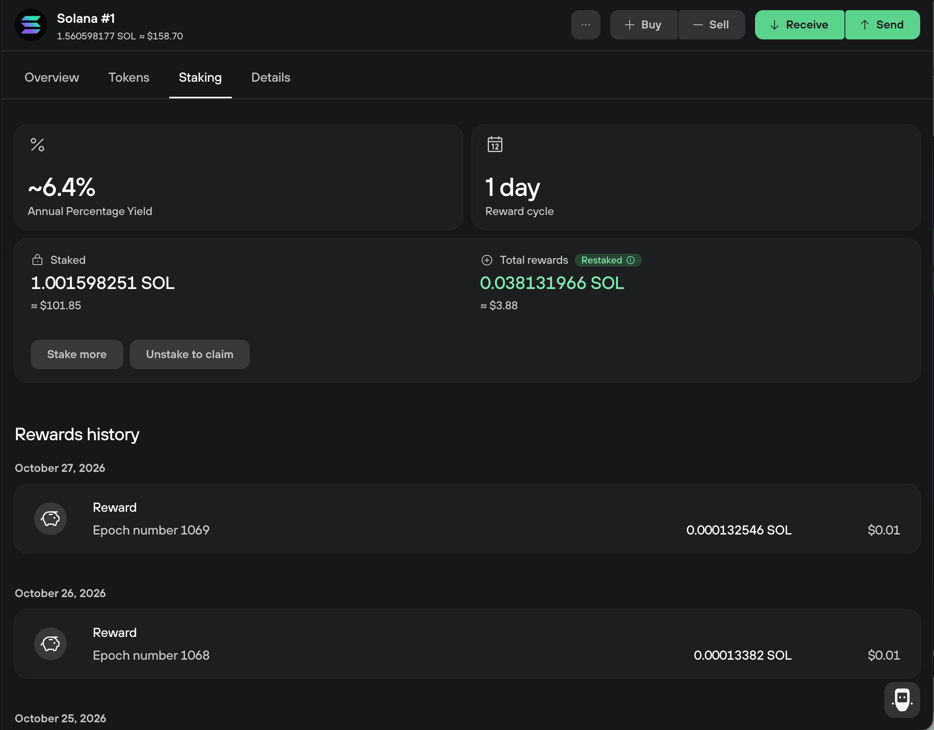Click the October 26, 2026 date heading
The height and width of the screenshot is (730, 934).
click(60, 593)
